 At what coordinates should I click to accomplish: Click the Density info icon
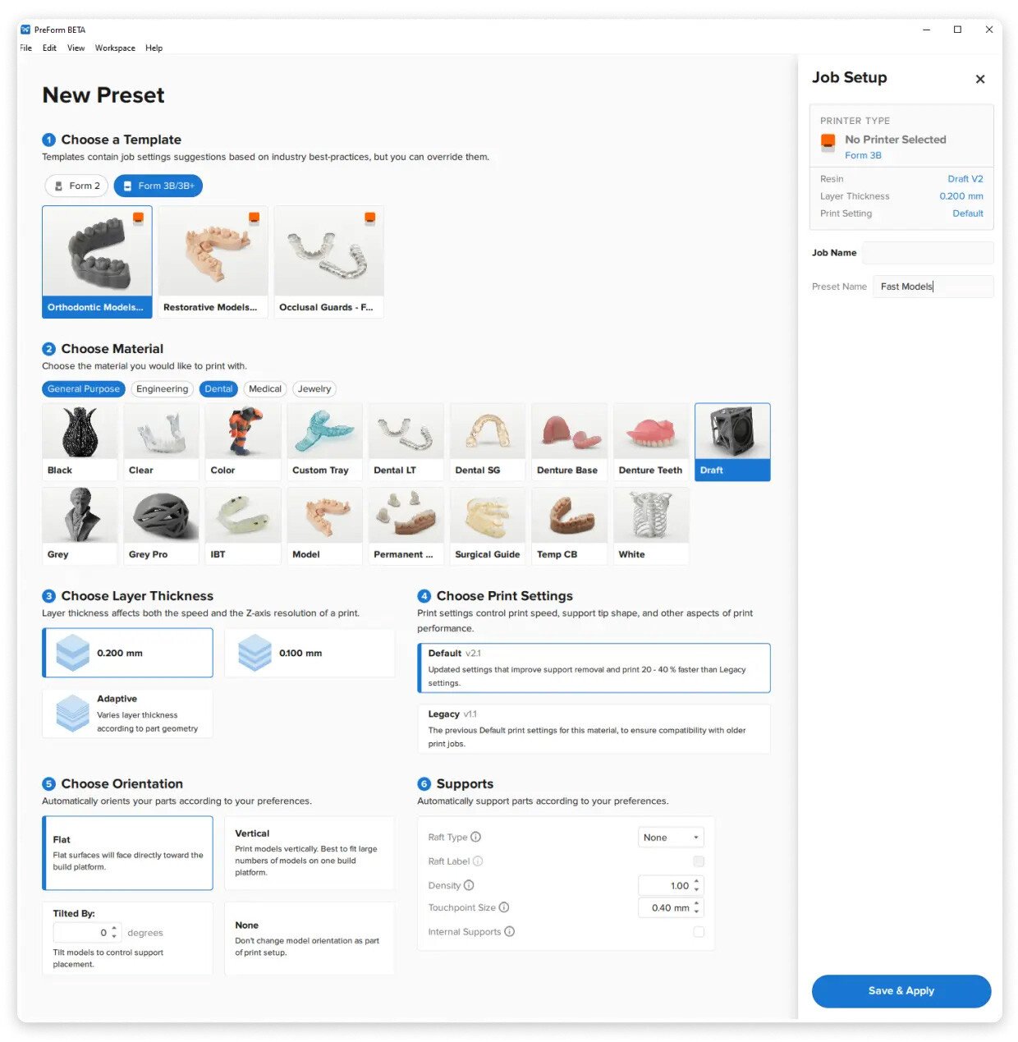469,885
